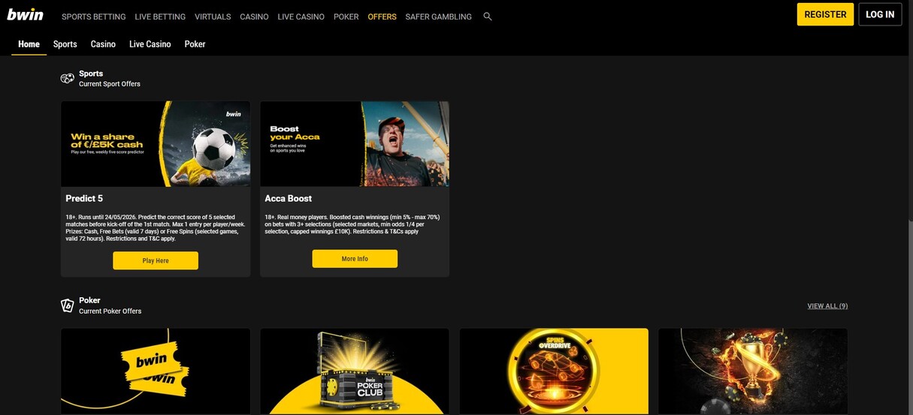Switch to the Home tab
This screenshot has width=913, height=415.
click(29, 44)
